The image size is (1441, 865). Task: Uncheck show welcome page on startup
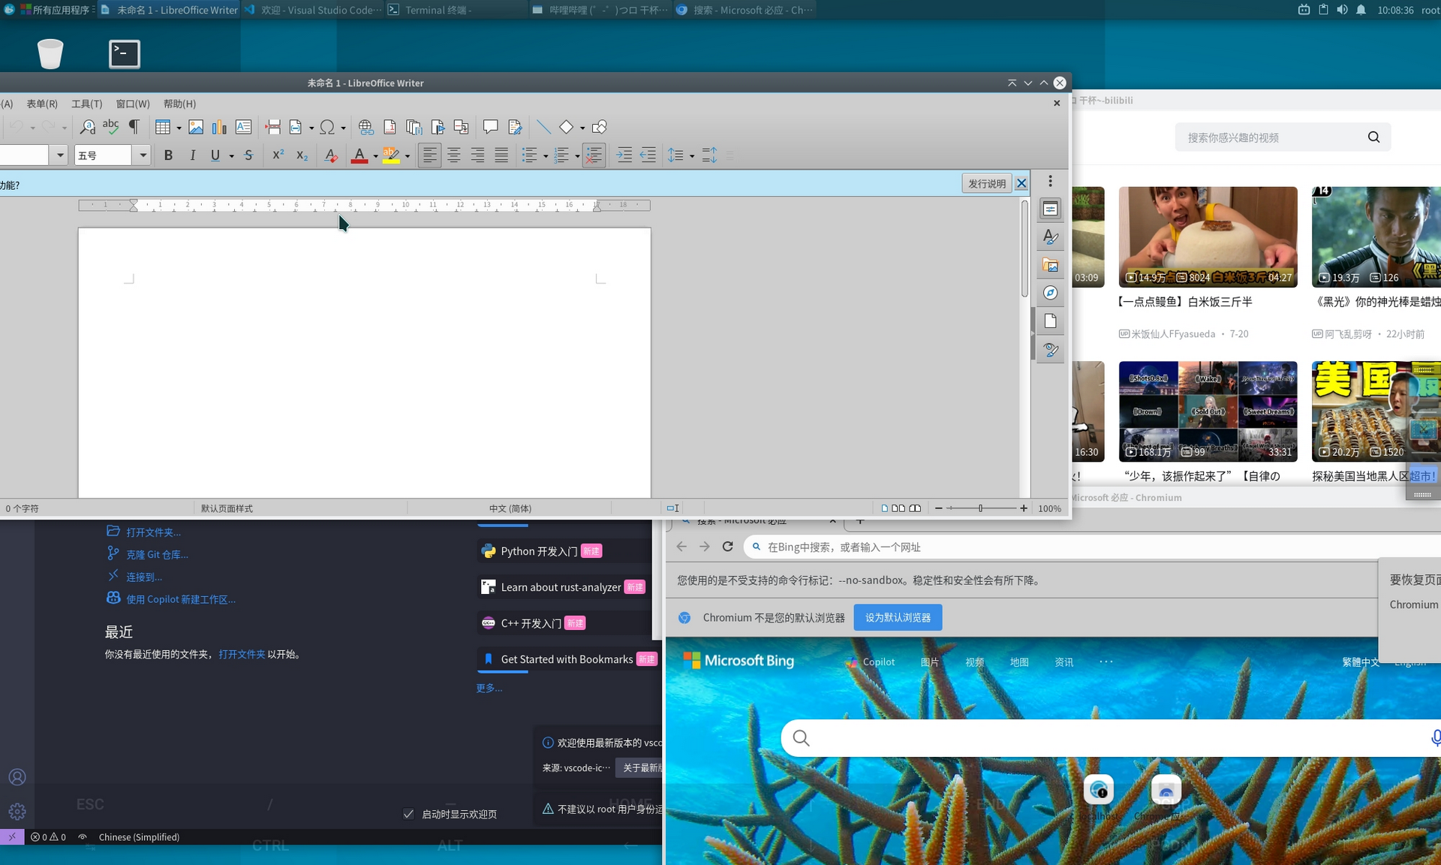pyautogui.click(x=408, y=814)
